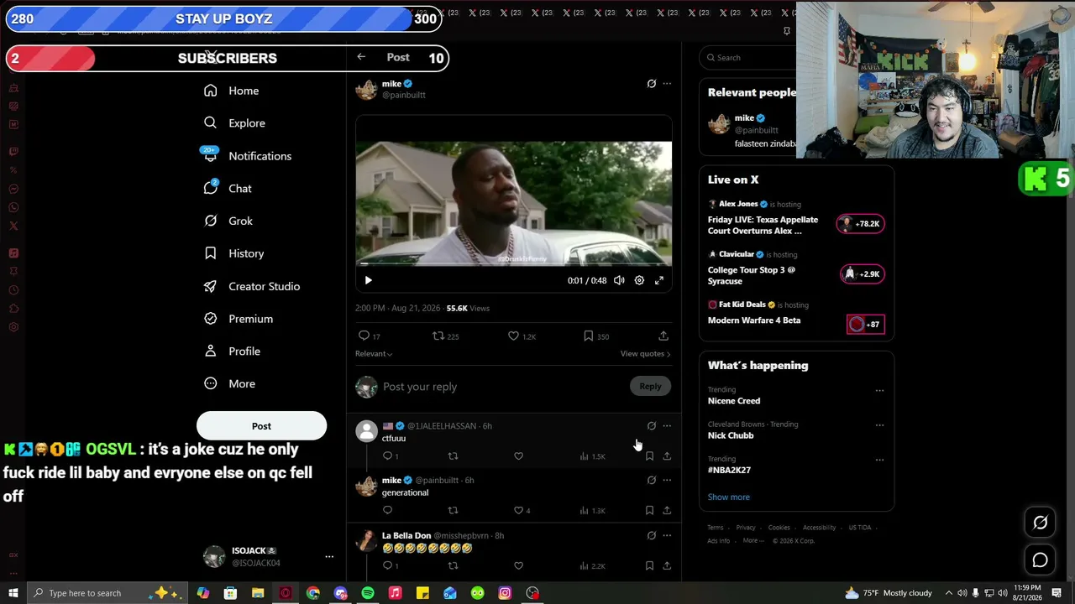Click reply icon on the ctfuuu comment

click(387, 456)
